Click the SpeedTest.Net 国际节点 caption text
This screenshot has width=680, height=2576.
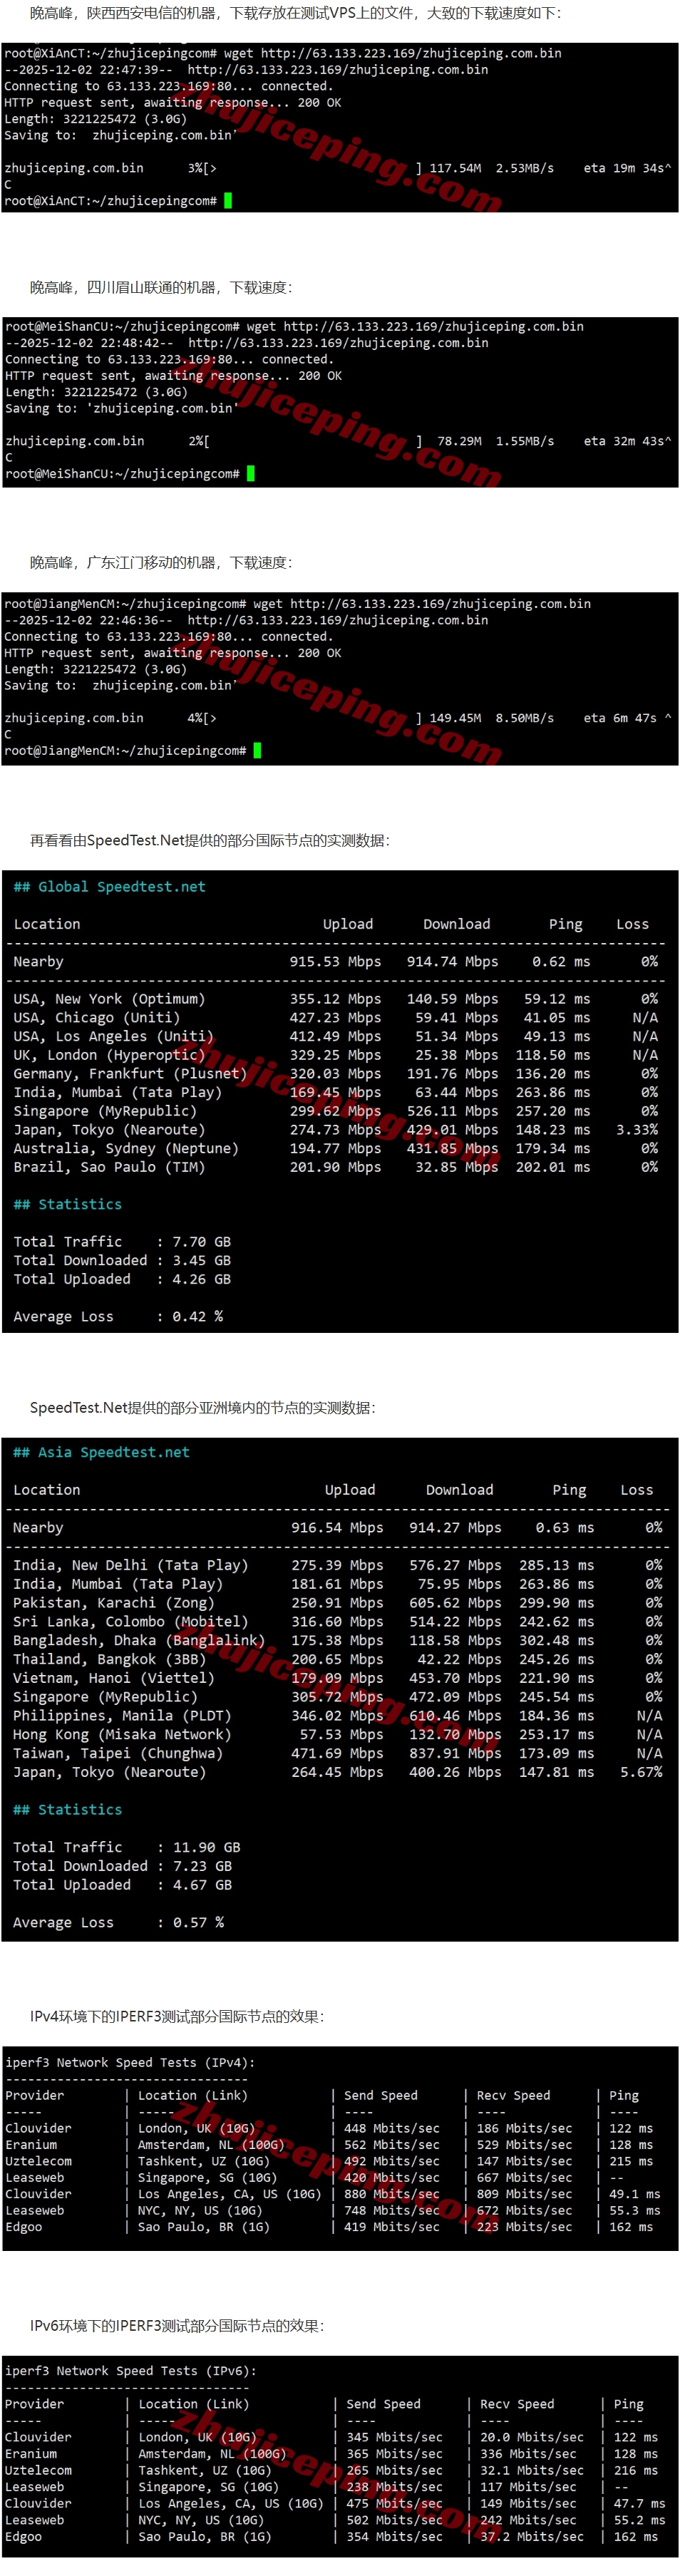click(x=209, y=840)
